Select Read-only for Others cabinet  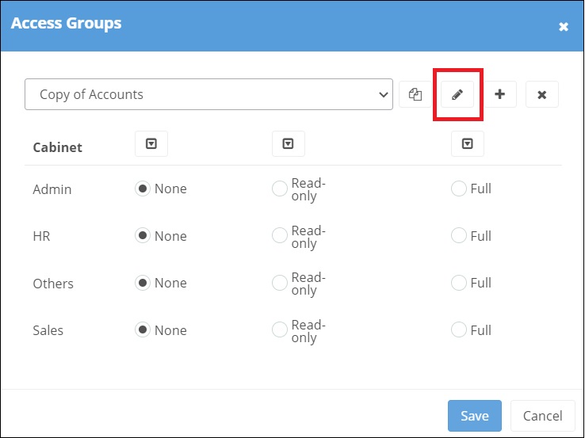pyautogui.click(x=280, y=283)
